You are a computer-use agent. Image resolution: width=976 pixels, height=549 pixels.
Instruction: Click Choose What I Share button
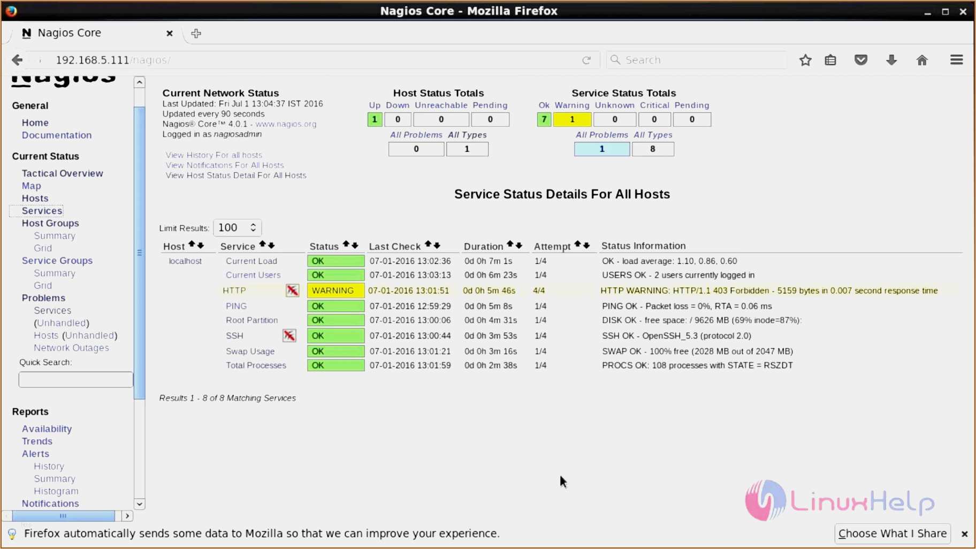[x=893, y=533]
